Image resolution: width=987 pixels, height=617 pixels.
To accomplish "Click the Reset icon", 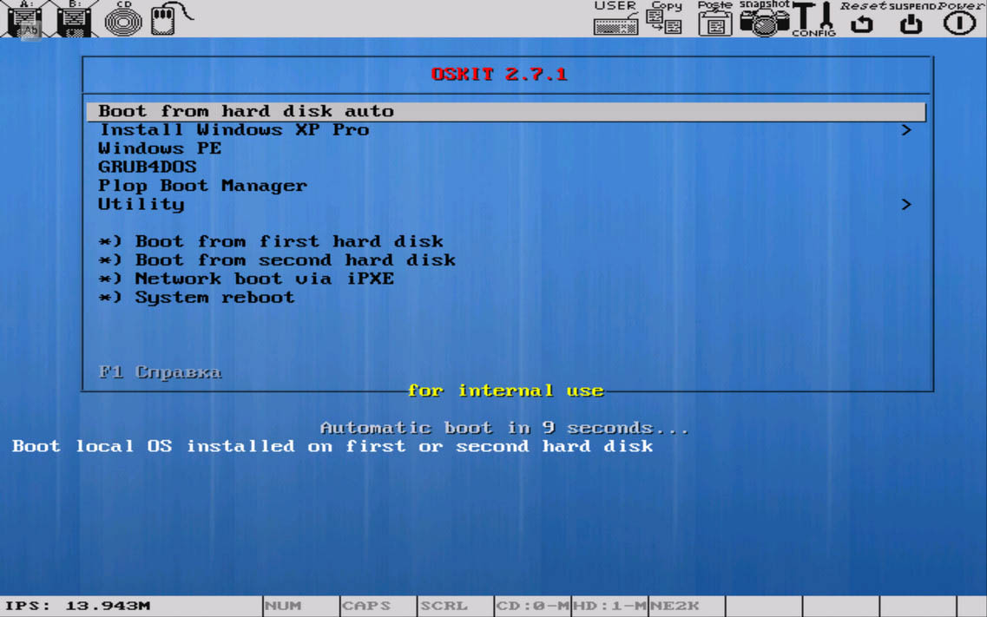I will [862, 18].
